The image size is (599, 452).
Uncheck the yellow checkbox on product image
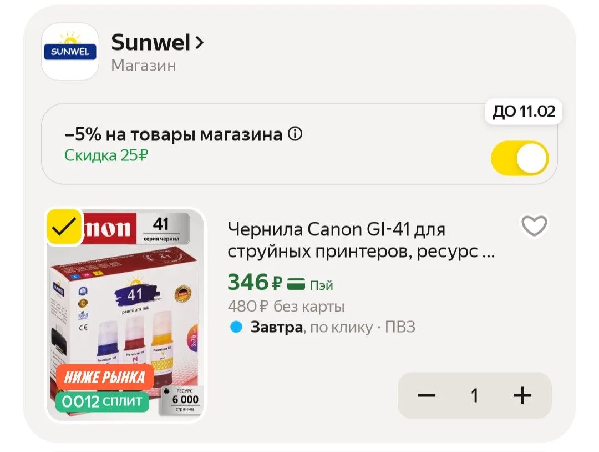[x=64, y=227]
